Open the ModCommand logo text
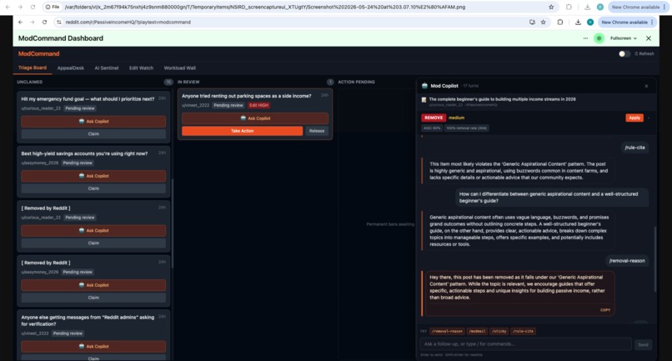This screenshot has width=672, height=361. pyautogui.click(x=38, y=53)
